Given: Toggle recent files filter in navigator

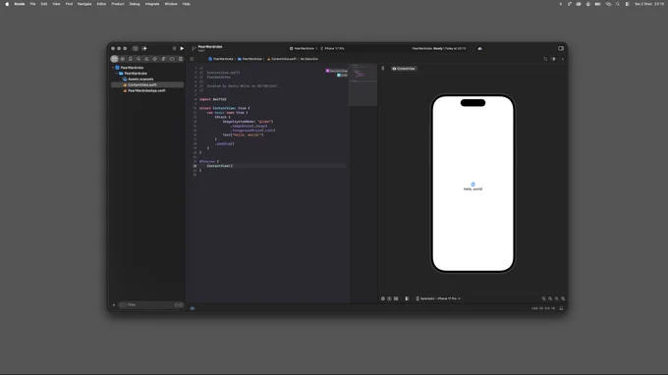Looking at the screenshot, I should [x=177, y=304].
